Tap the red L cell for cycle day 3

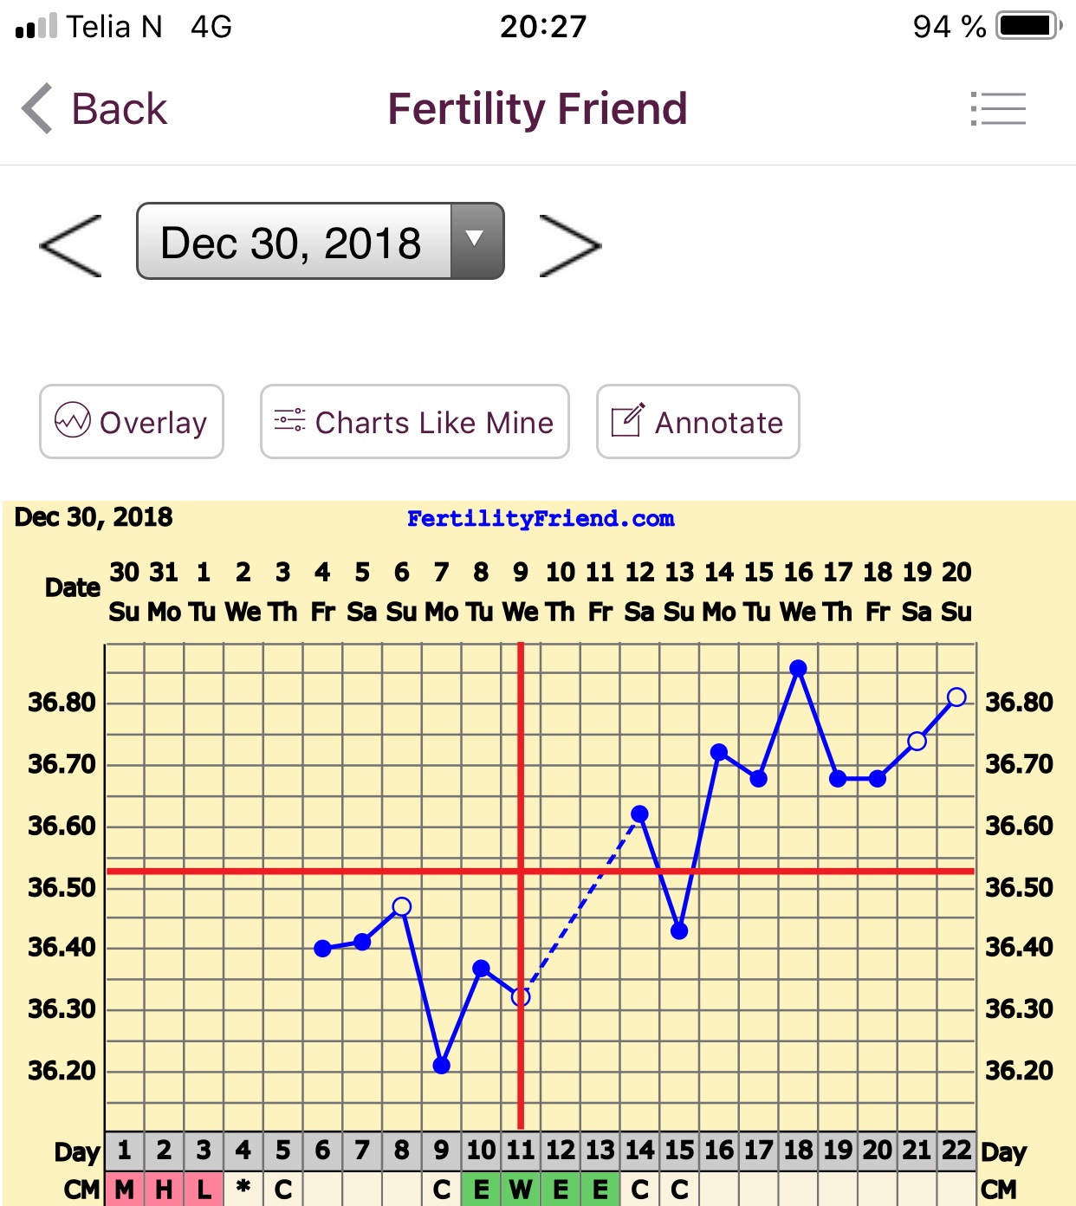(204, 1190)
